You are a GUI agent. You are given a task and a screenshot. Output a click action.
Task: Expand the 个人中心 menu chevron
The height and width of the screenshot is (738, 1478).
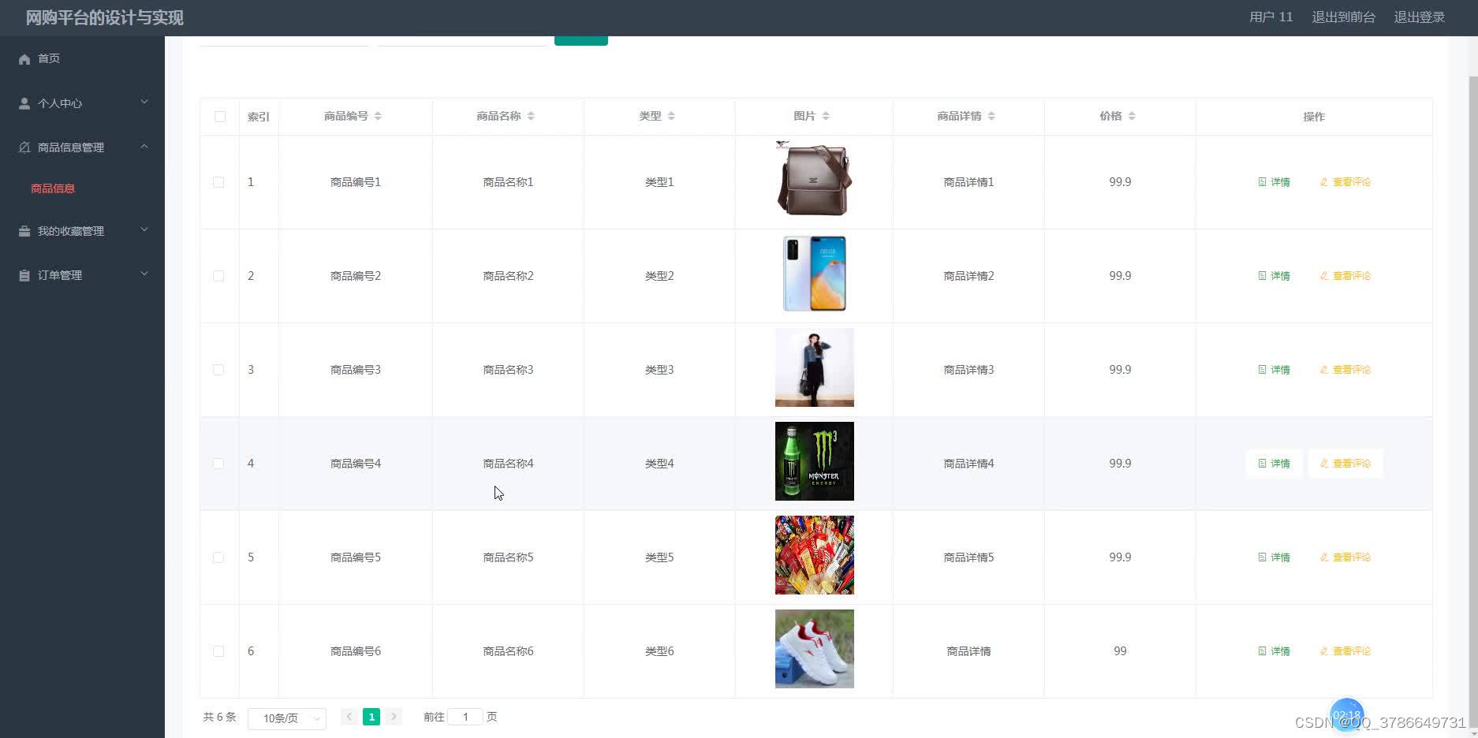[144, 102]
